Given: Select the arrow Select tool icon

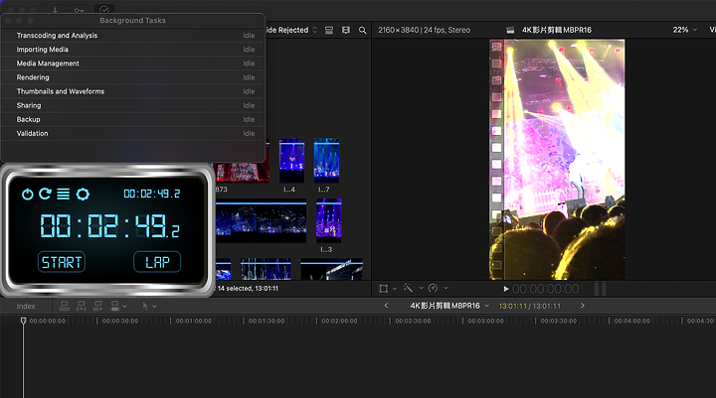Looking at the screenshot, I should coord(145,306).
